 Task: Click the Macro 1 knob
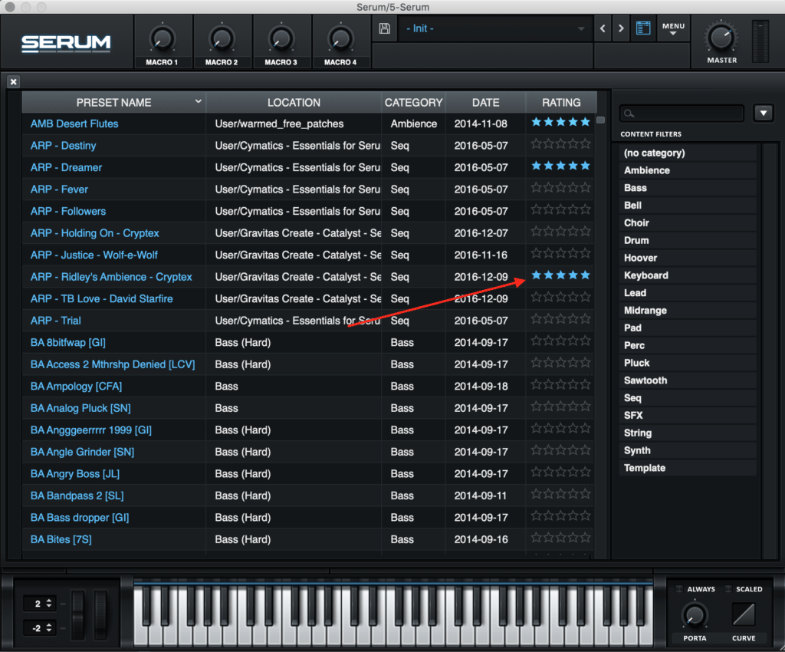coord(163,40)
